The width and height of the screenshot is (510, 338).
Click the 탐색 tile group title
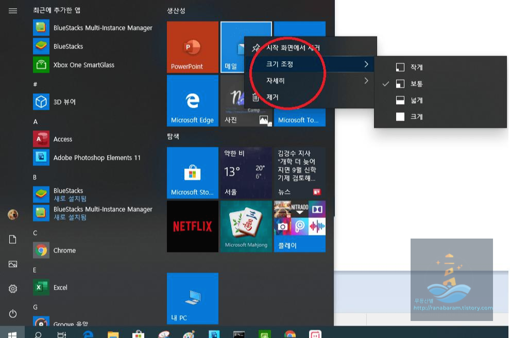tap(173, 137)
